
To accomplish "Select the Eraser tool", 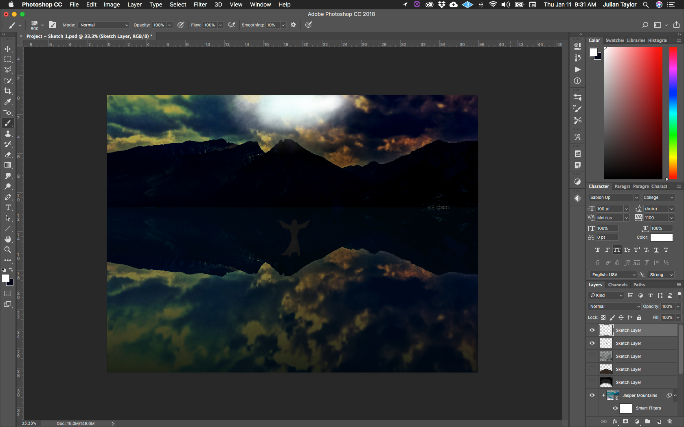I will (8, 155).
